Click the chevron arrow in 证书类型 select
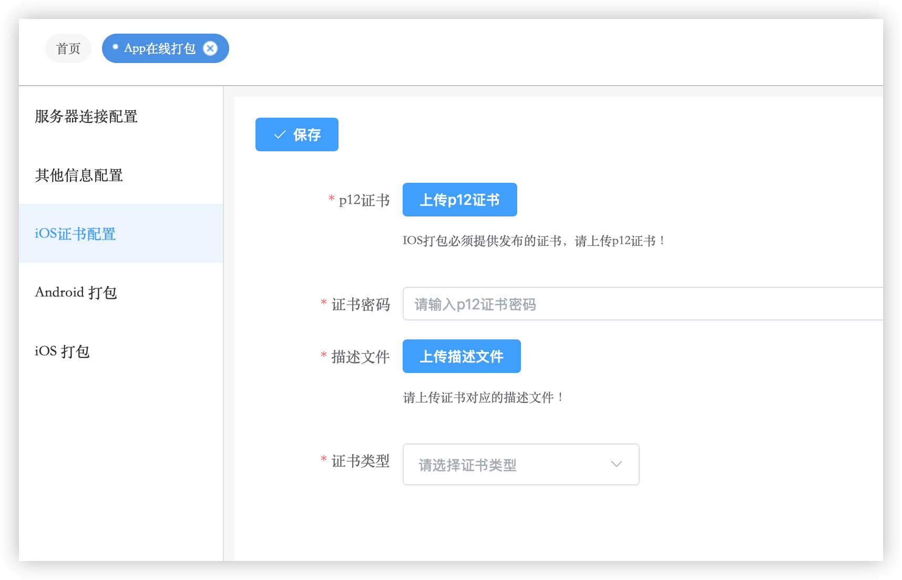902x580 pixels. click(x=616, y=464)
